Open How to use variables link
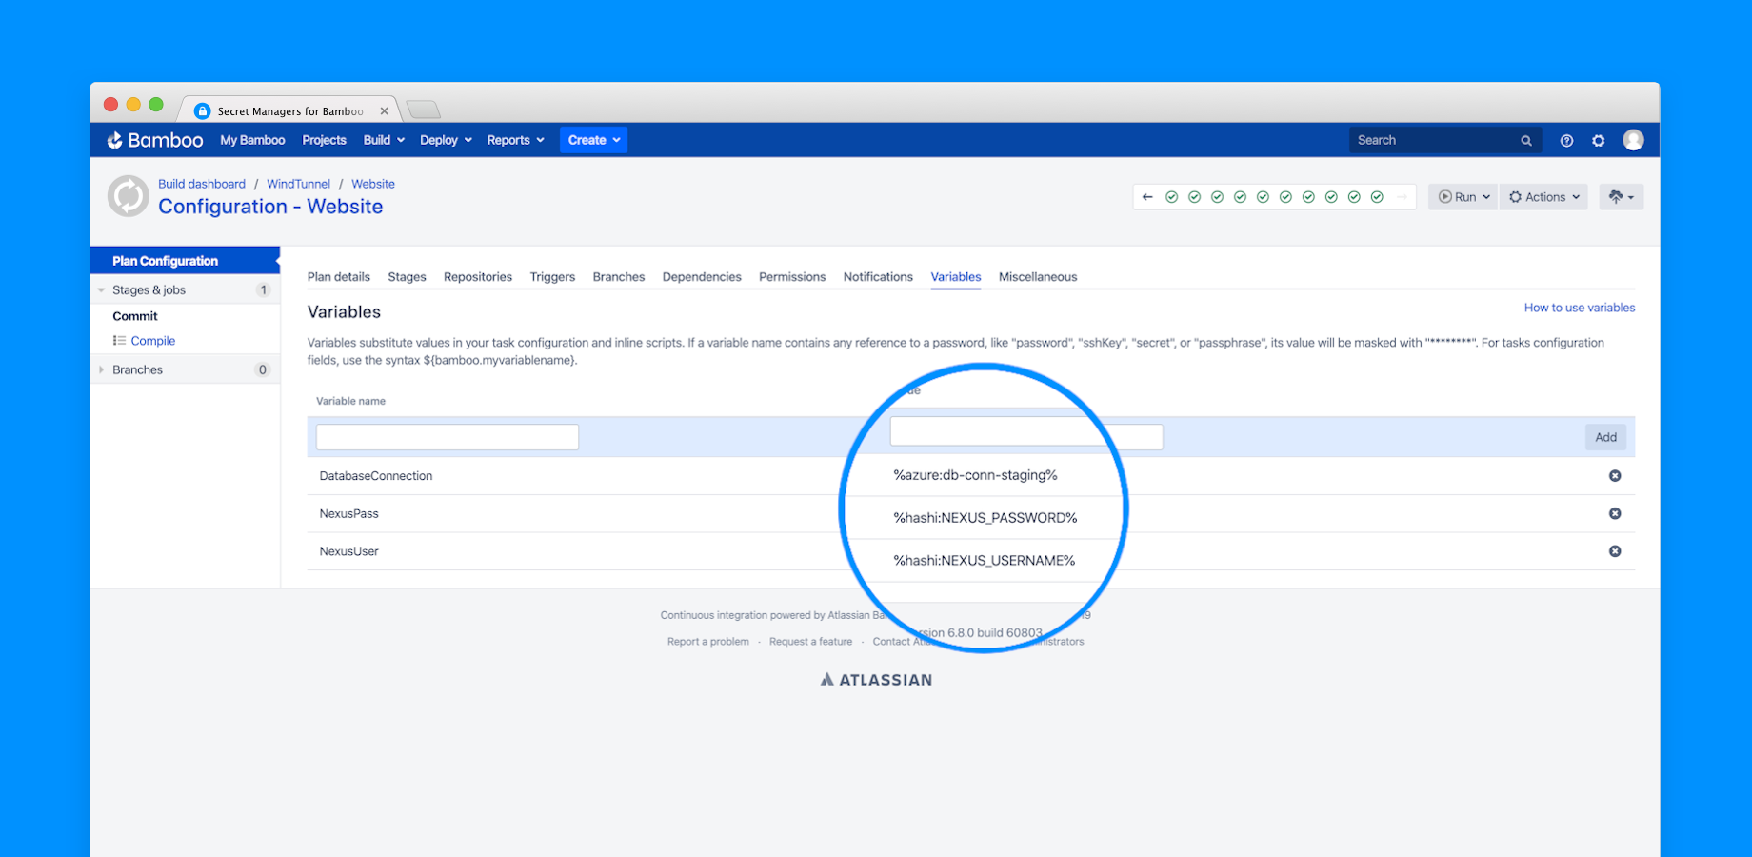 tap(1580, 308)
